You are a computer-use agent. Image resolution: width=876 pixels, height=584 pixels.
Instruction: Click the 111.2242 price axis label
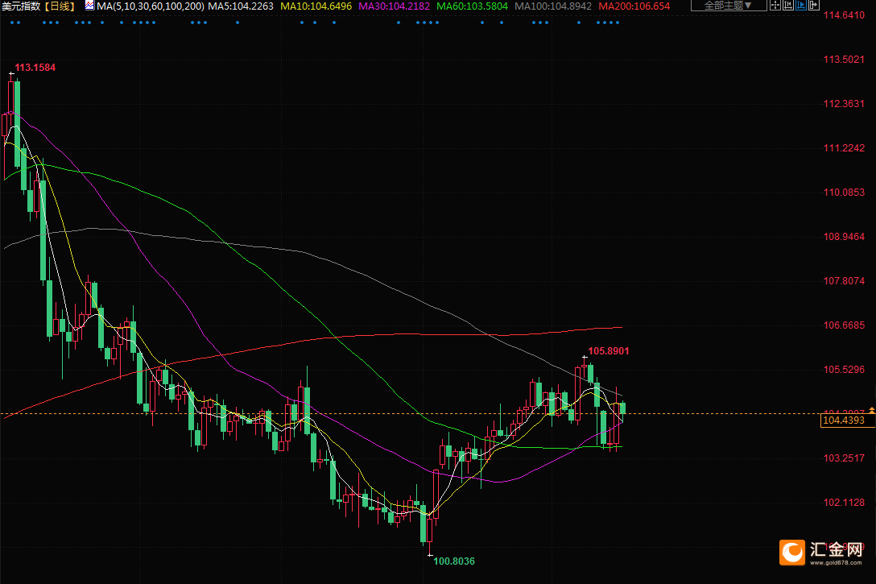coord(844,148)
